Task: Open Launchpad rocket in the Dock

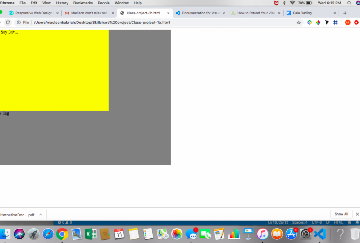Action: click(x=33, y=234)
